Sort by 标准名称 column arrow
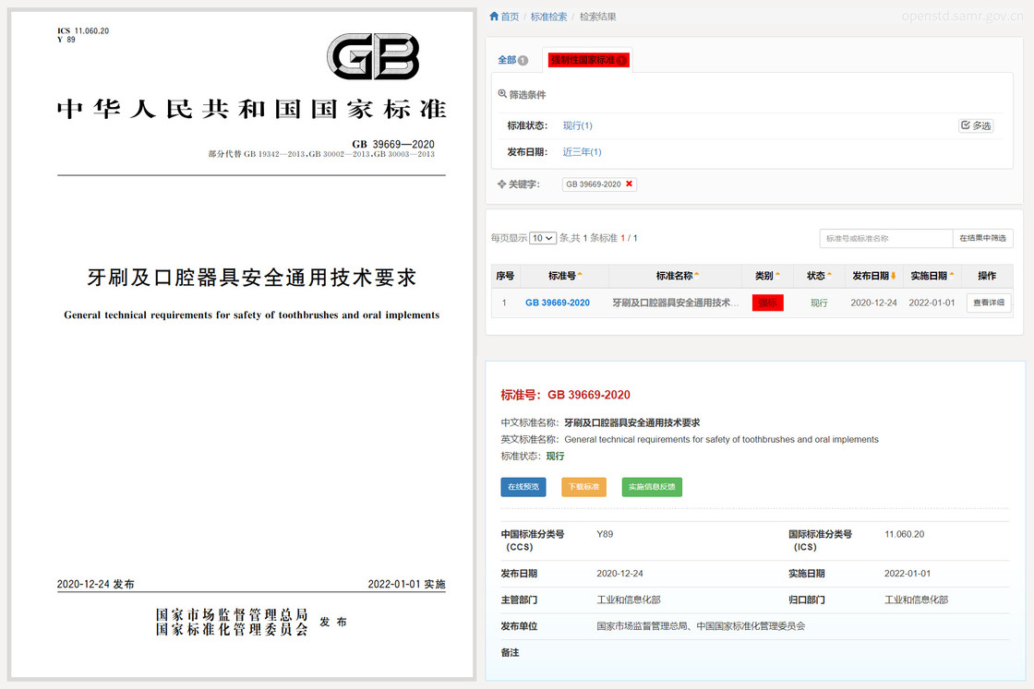The width and height of the screenshot is (1034, 689). click(696, 275)
